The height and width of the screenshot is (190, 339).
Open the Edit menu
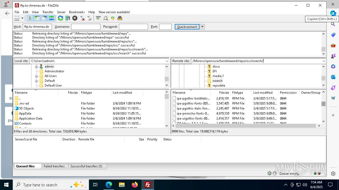[x=26, y=12]
